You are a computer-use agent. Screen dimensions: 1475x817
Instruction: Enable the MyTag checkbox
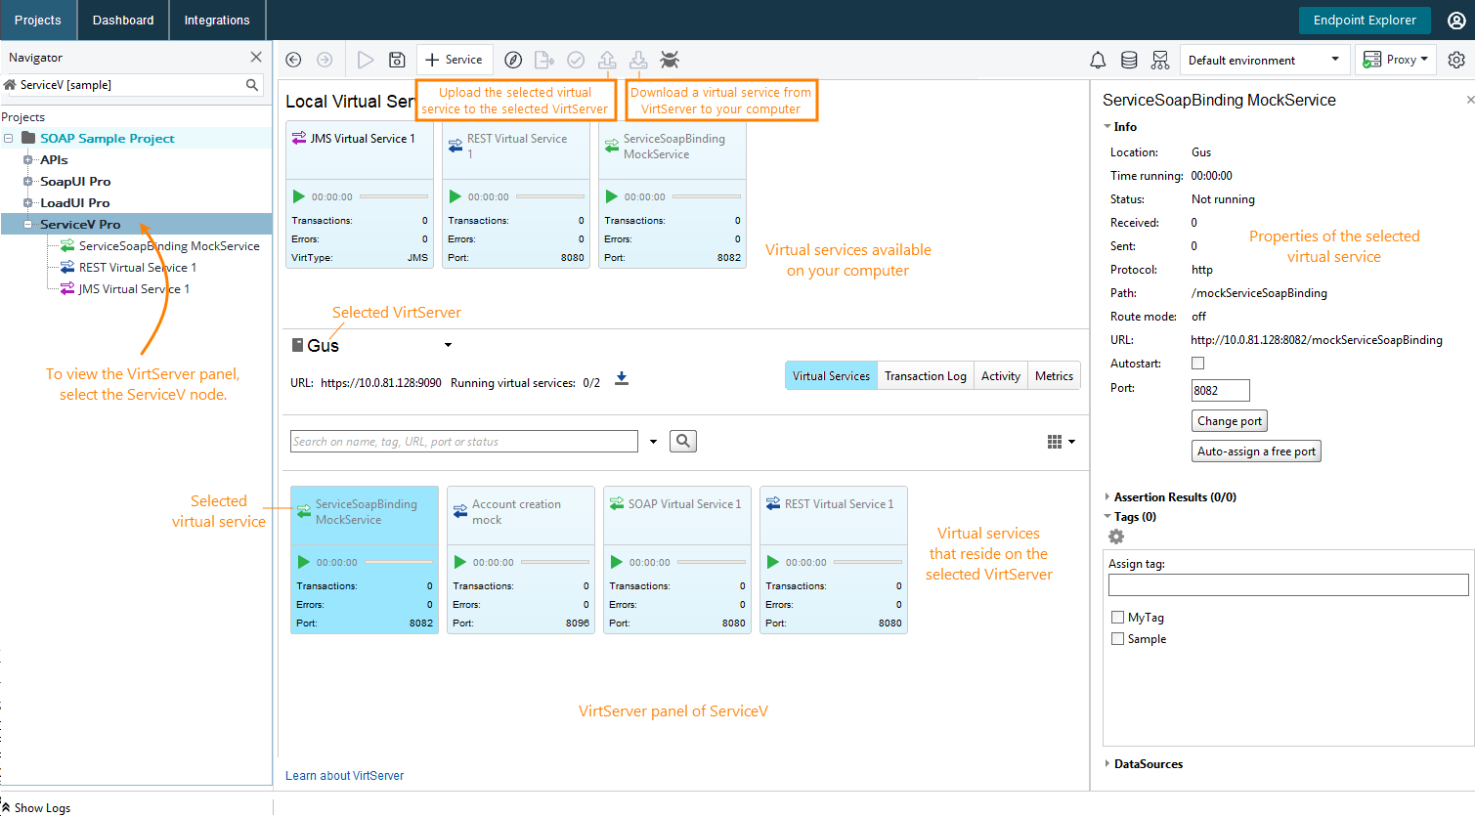tap(1117, 618)
